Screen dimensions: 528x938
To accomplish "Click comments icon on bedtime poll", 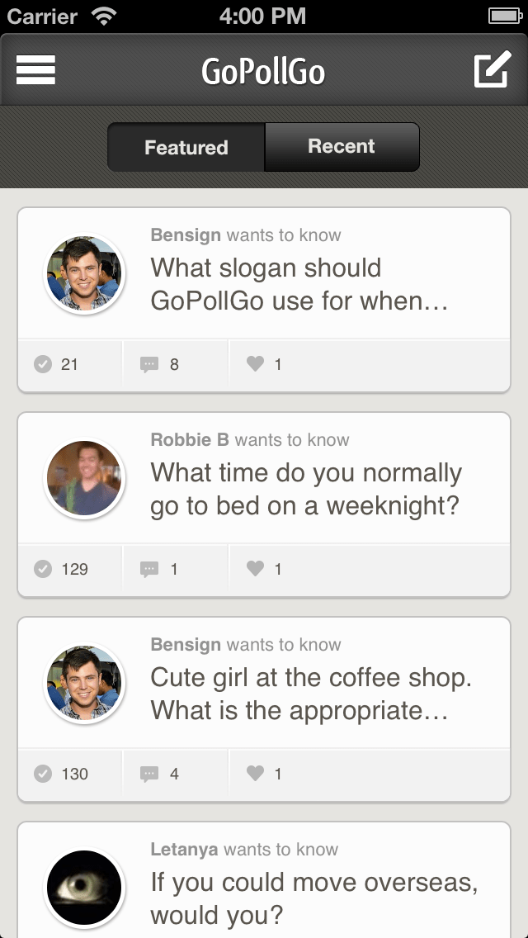I will click(149, 569).
